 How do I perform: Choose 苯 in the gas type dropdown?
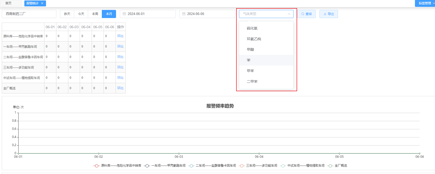coord(249,60)
